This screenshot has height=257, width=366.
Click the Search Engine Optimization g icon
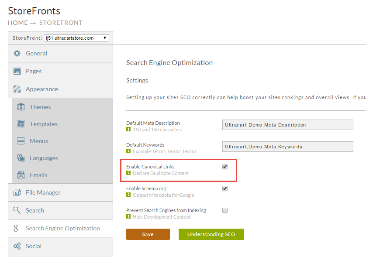(x=16, y=228)
